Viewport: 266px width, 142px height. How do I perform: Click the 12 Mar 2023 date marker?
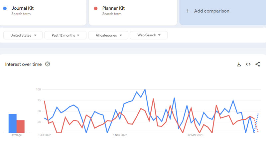coord(195,135)
